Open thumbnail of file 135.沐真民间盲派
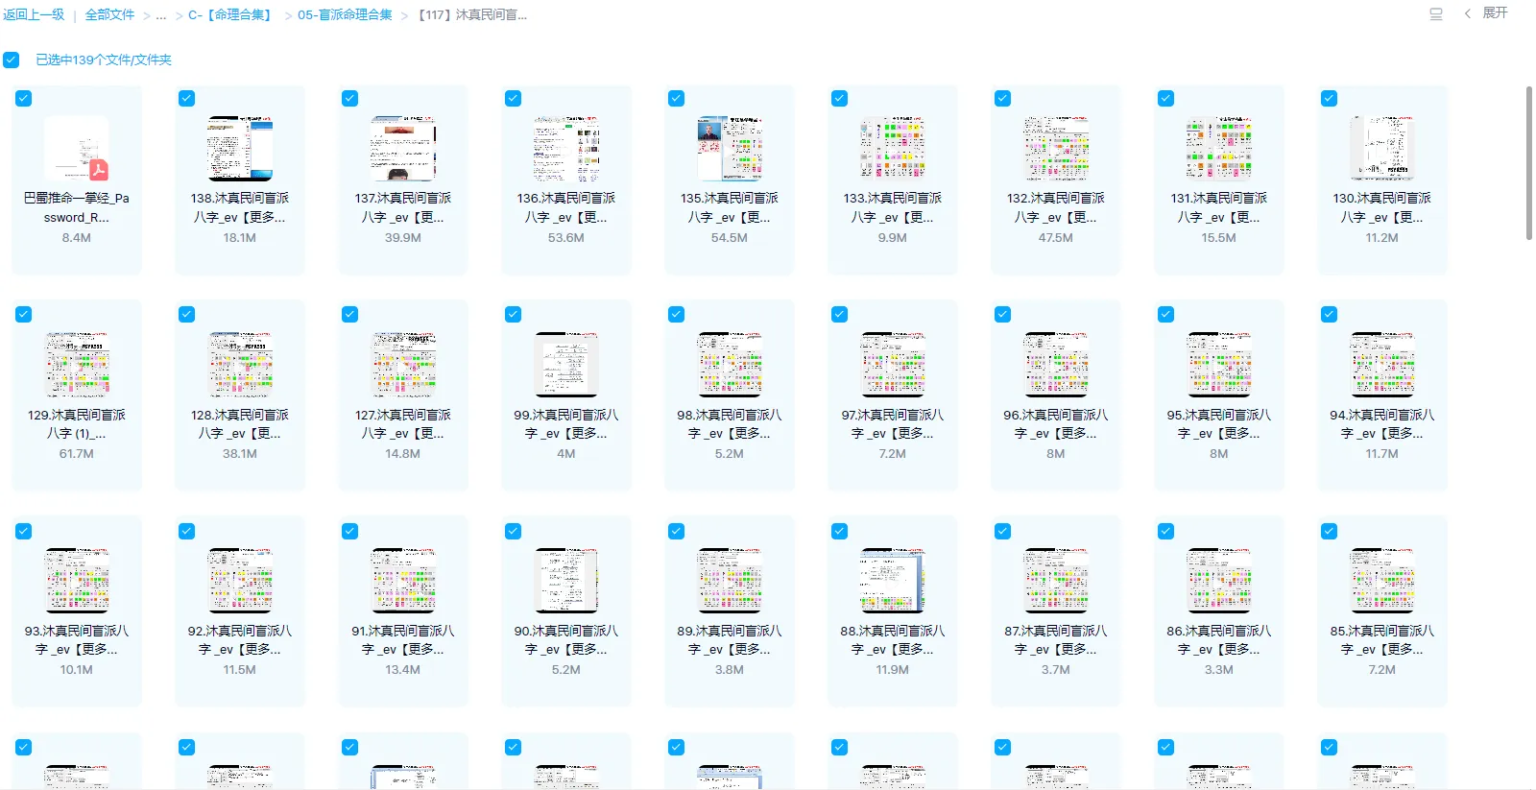The width and height of the screenshot is (1536, 790). (730, 149)
